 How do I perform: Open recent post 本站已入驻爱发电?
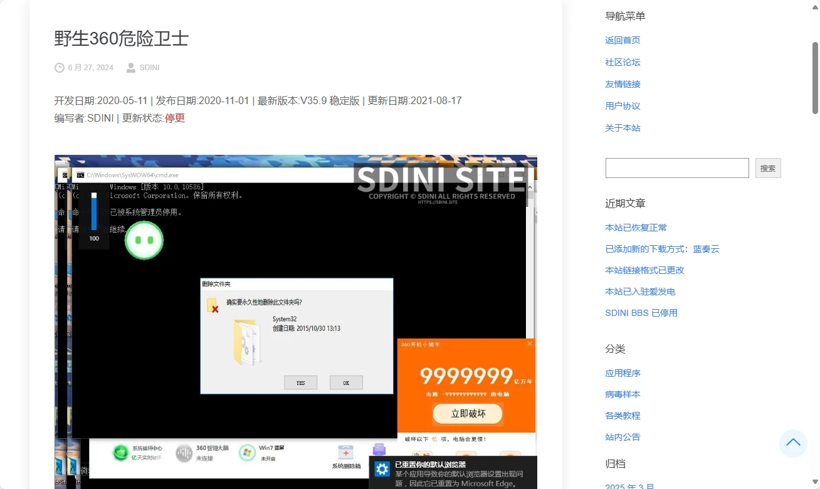point(640,292)
